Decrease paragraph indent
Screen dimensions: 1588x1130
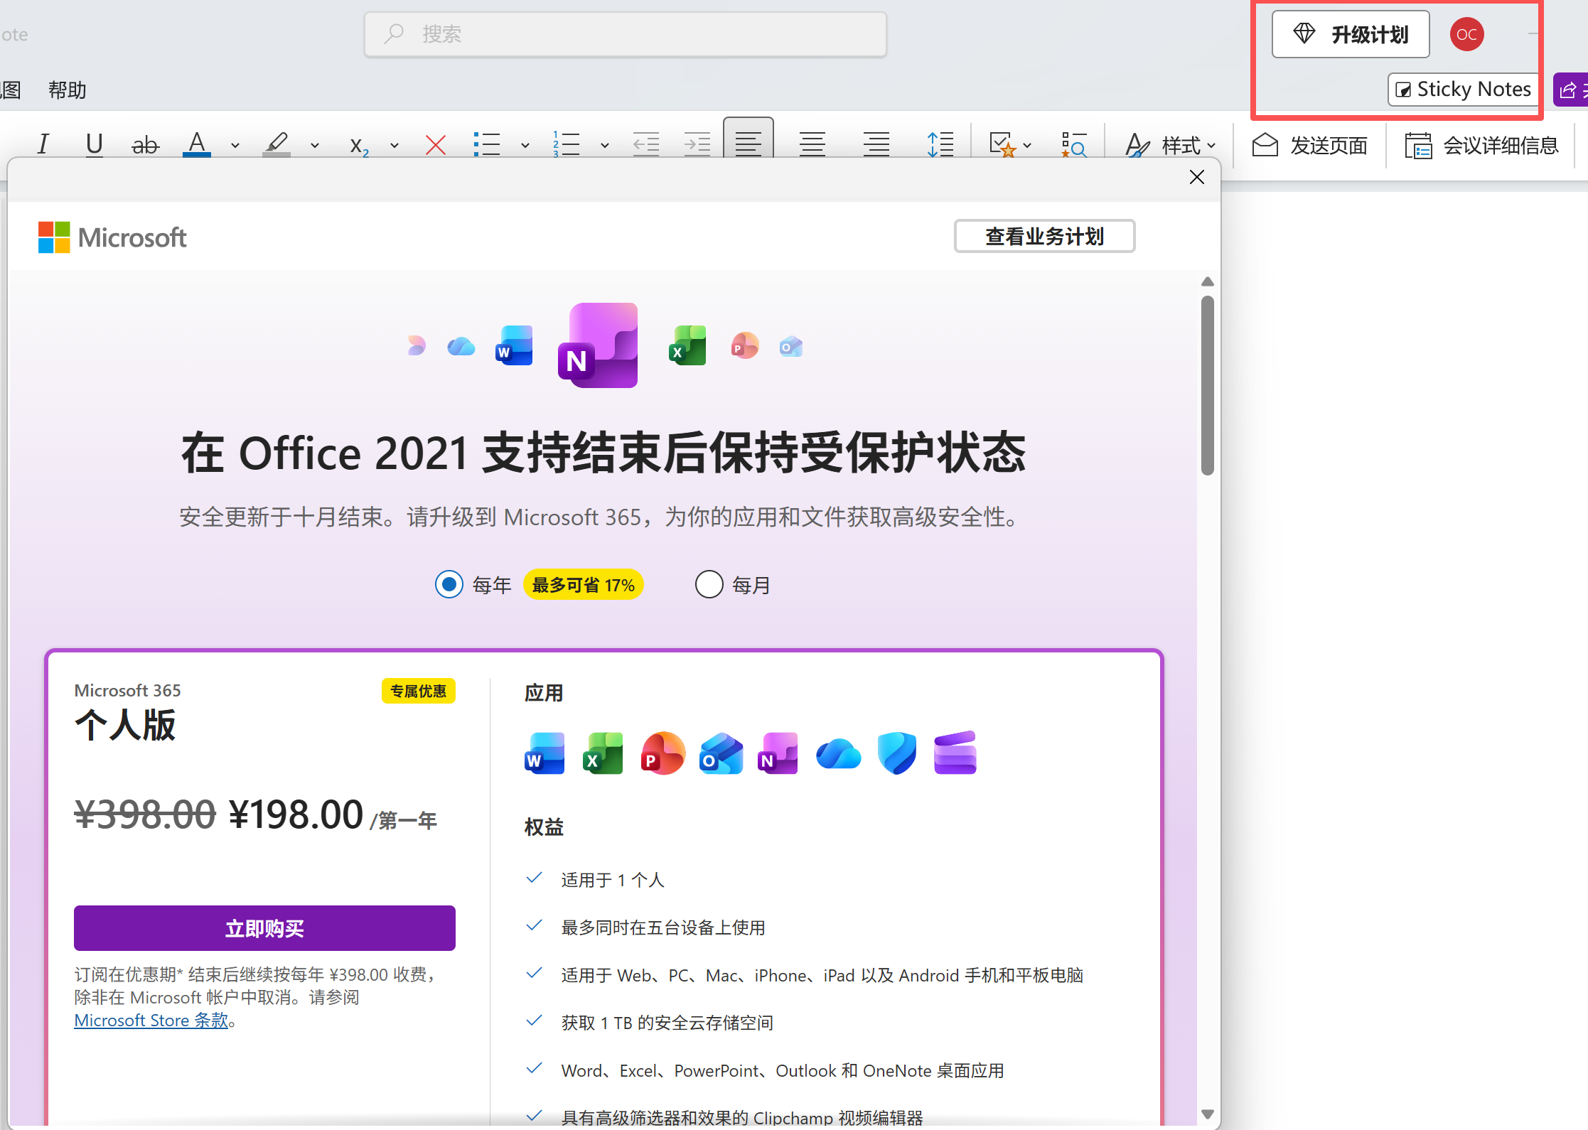646,144
